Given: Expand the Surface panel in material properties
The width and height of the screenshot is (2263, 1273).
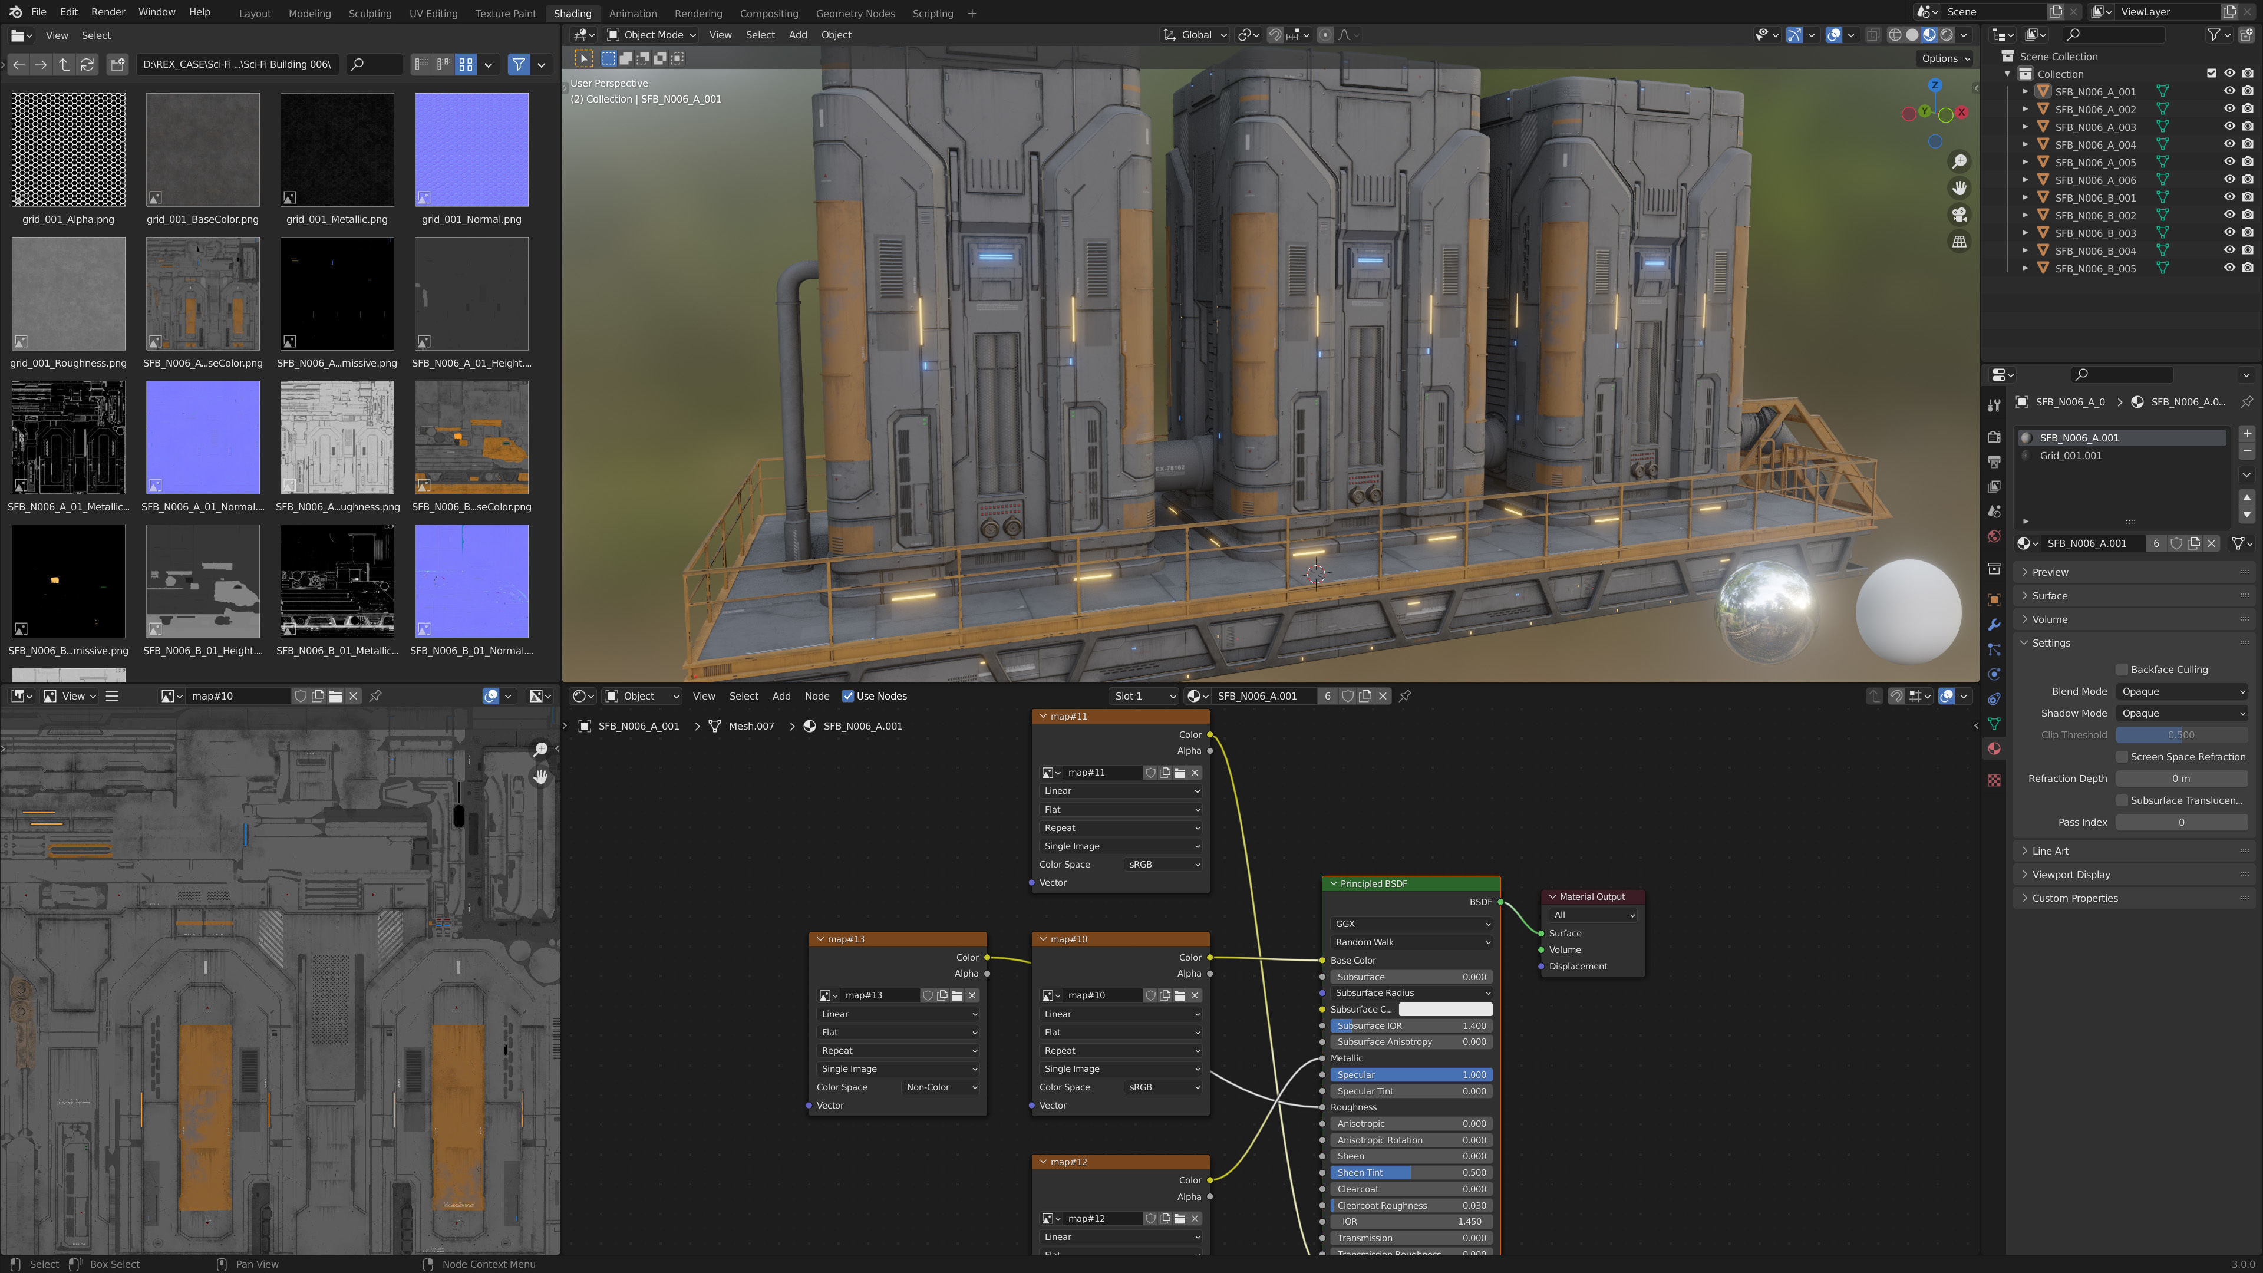Looking at the screenshot, I should (2050, 596).
